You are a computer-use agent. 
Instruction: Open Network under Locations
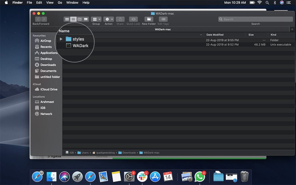44,114
